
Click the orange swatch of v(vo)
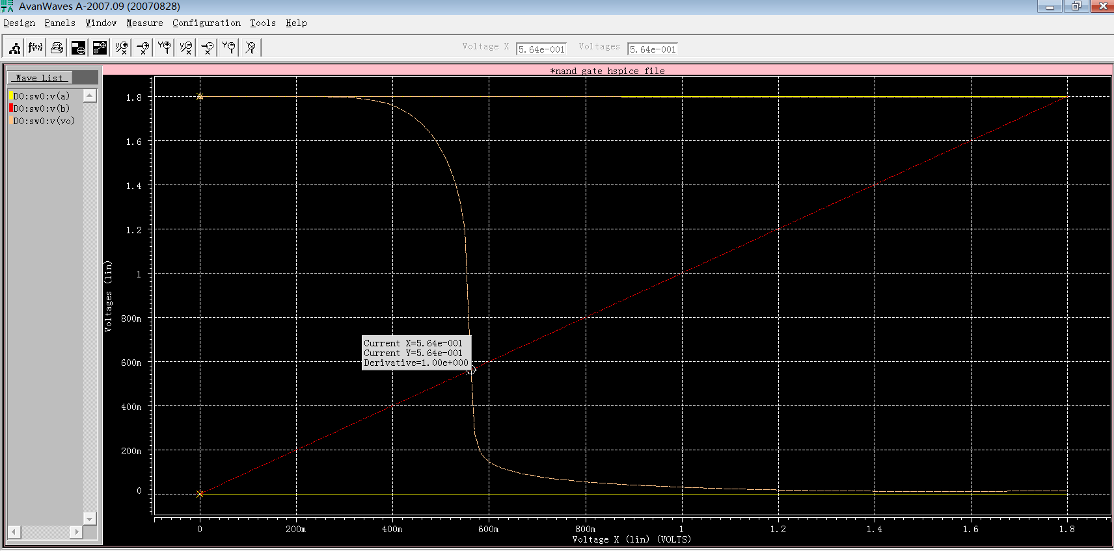[10, 121]
